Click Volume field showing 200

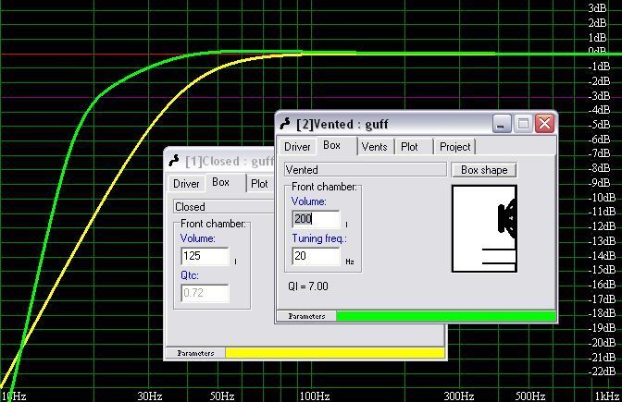317,219
